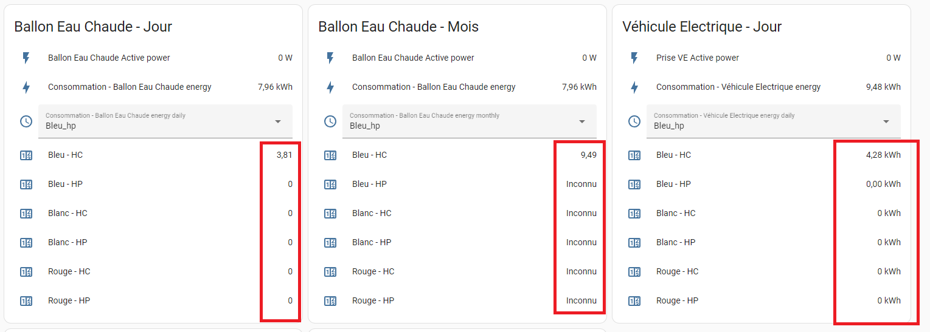Click flash icon of Ballon Eau Chaude Active power in Mois card

click(330, 58)
